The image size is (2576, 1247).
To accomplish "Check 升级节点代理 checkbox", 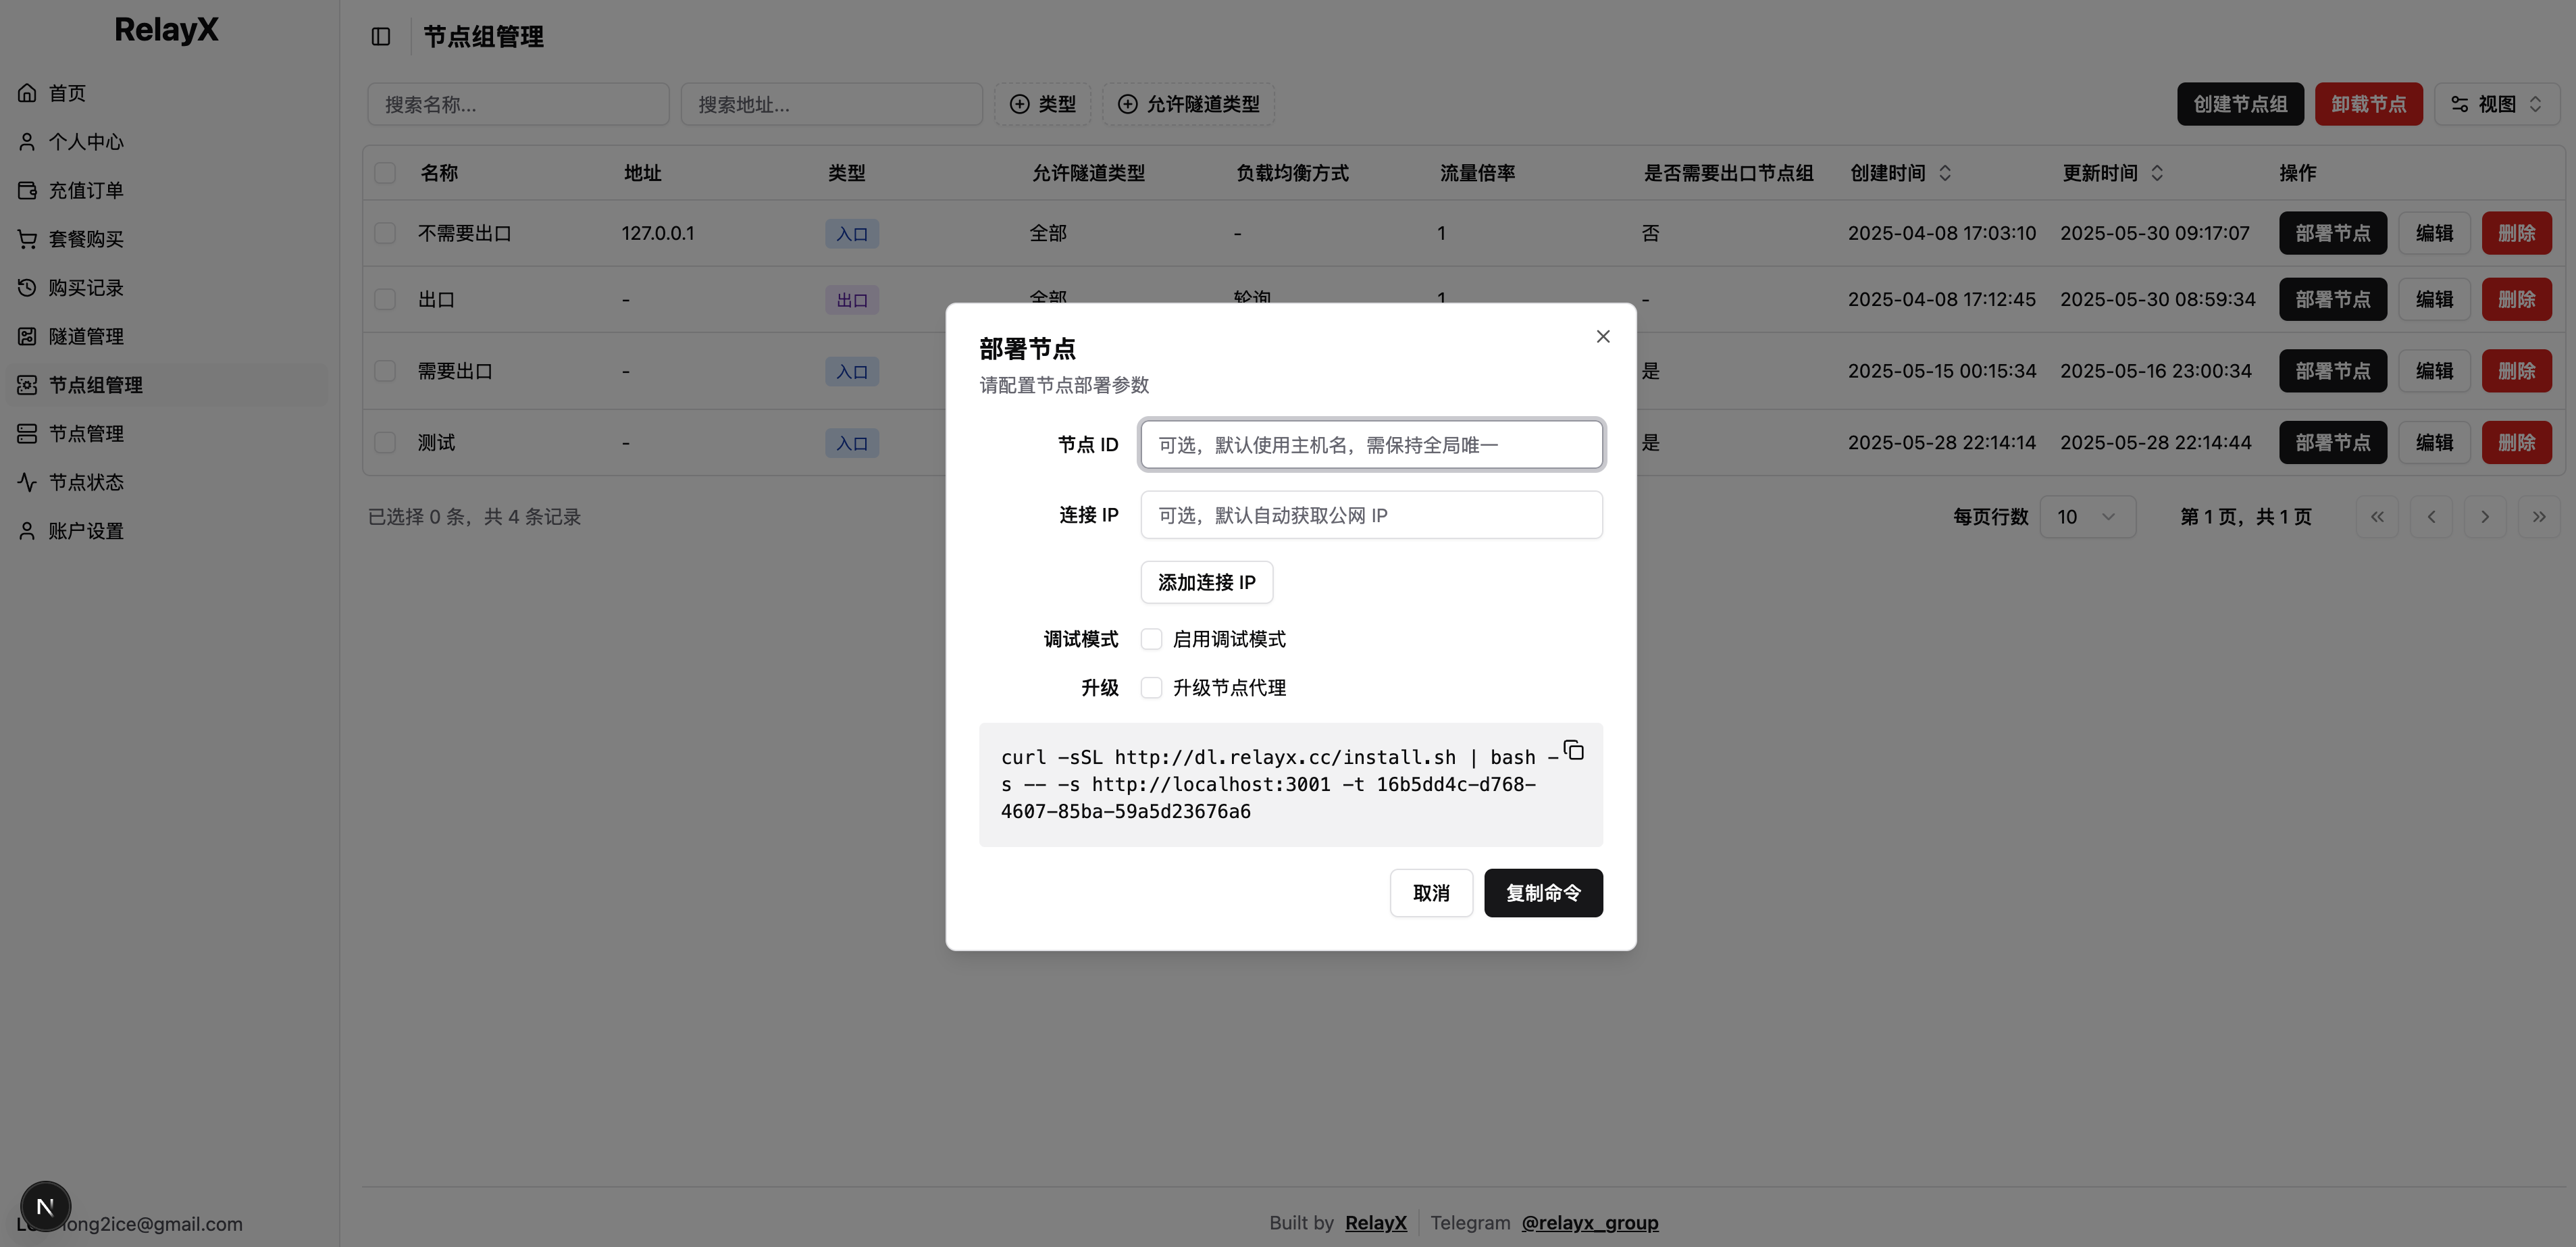I will point(1152,688).
